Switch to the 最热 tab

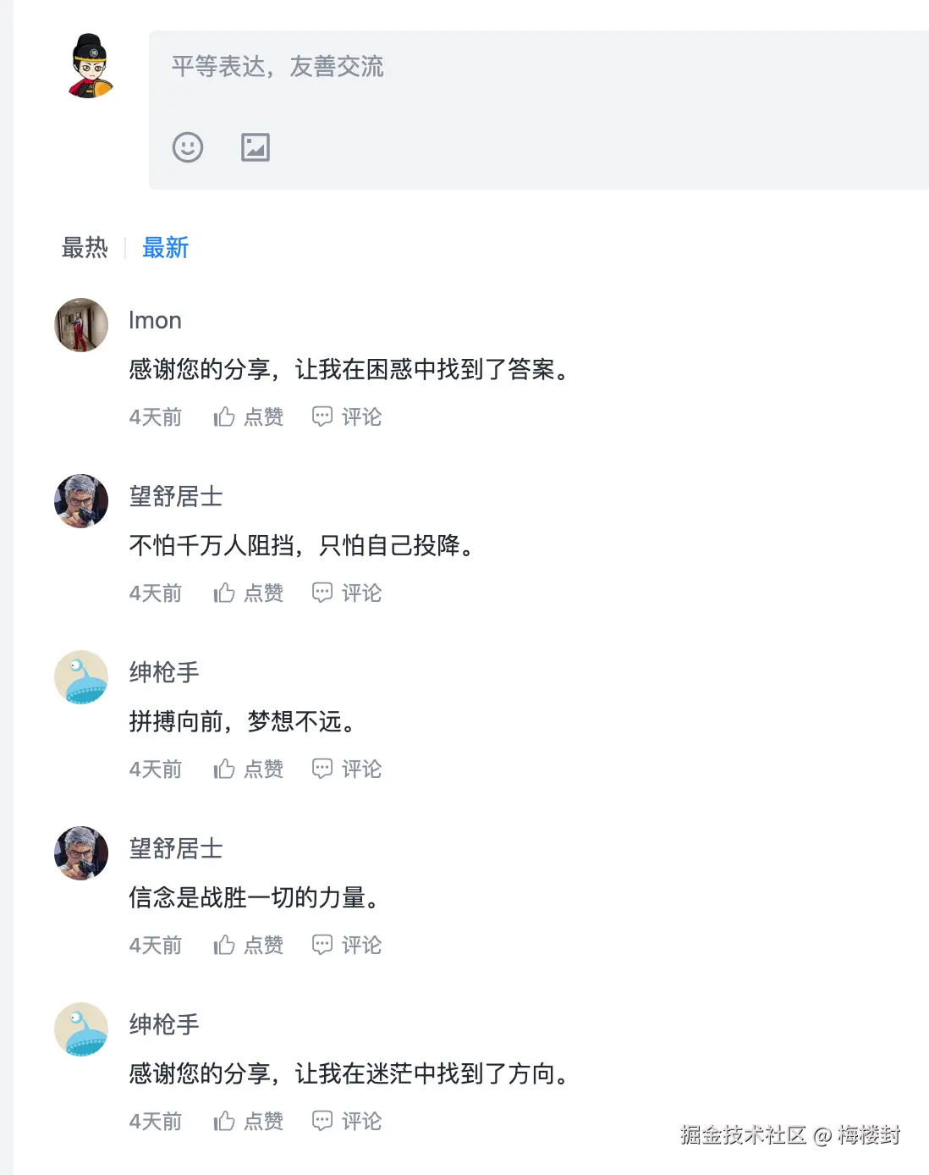tap(84, 247)
